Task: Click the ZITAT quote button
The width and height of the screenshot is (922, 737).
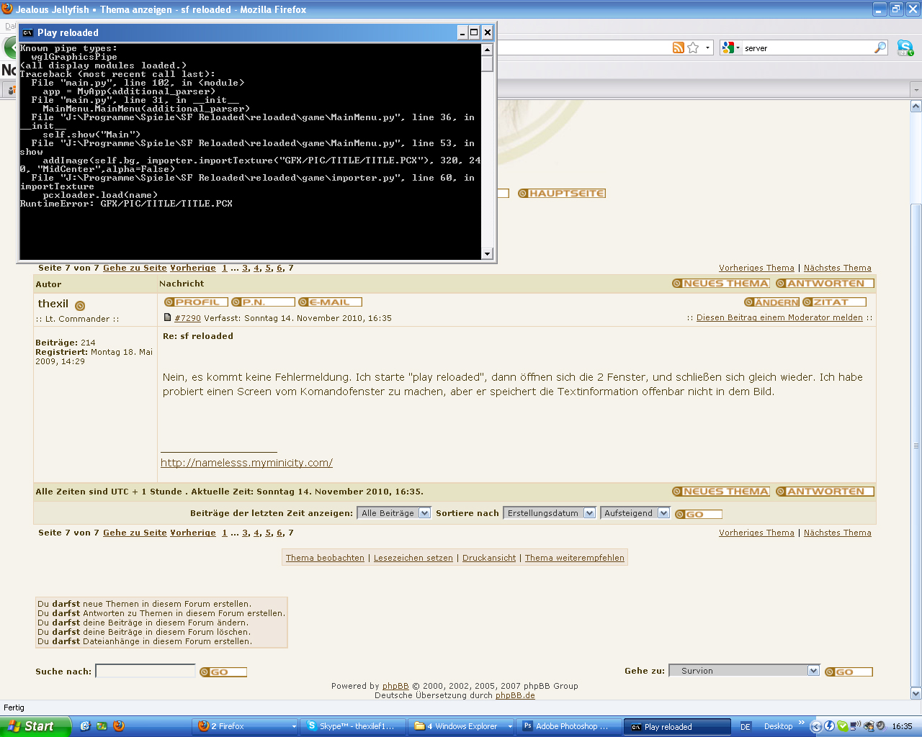Action: [x=834, y=302]
